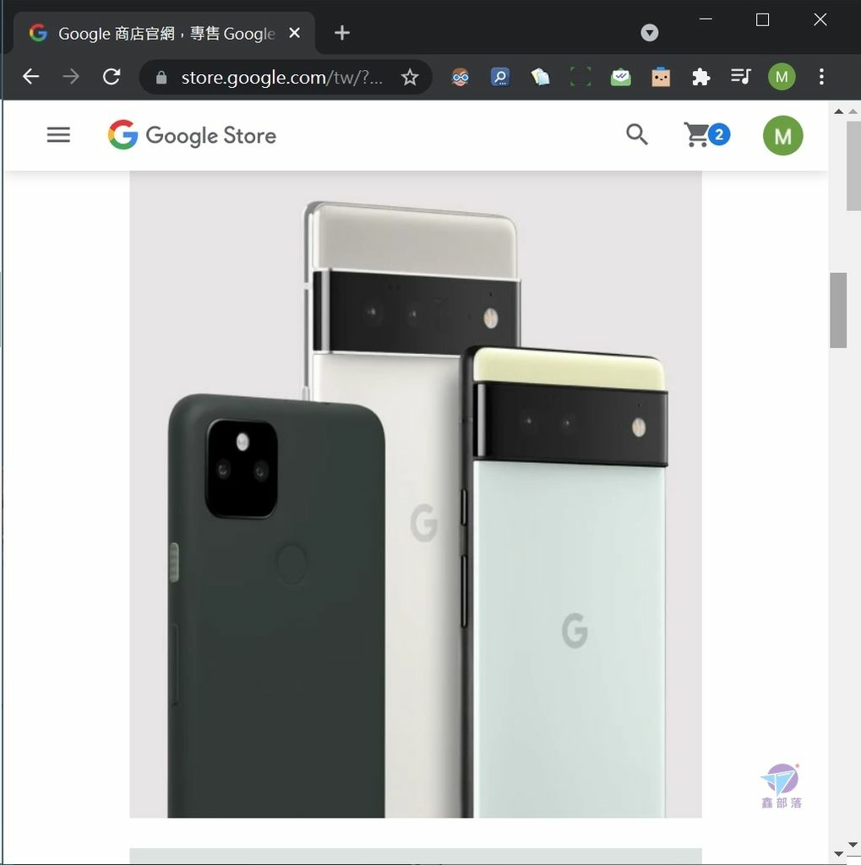Viewport: 861px width, 865px height.
Task: View site security lock information
Action: tap(161, 77)
